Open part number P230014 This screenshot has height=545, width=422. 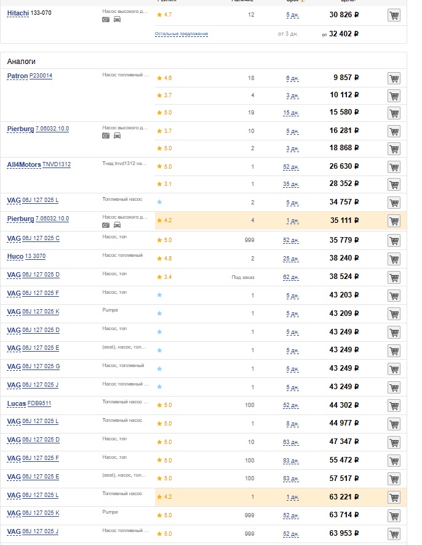(x=41, y=76)
